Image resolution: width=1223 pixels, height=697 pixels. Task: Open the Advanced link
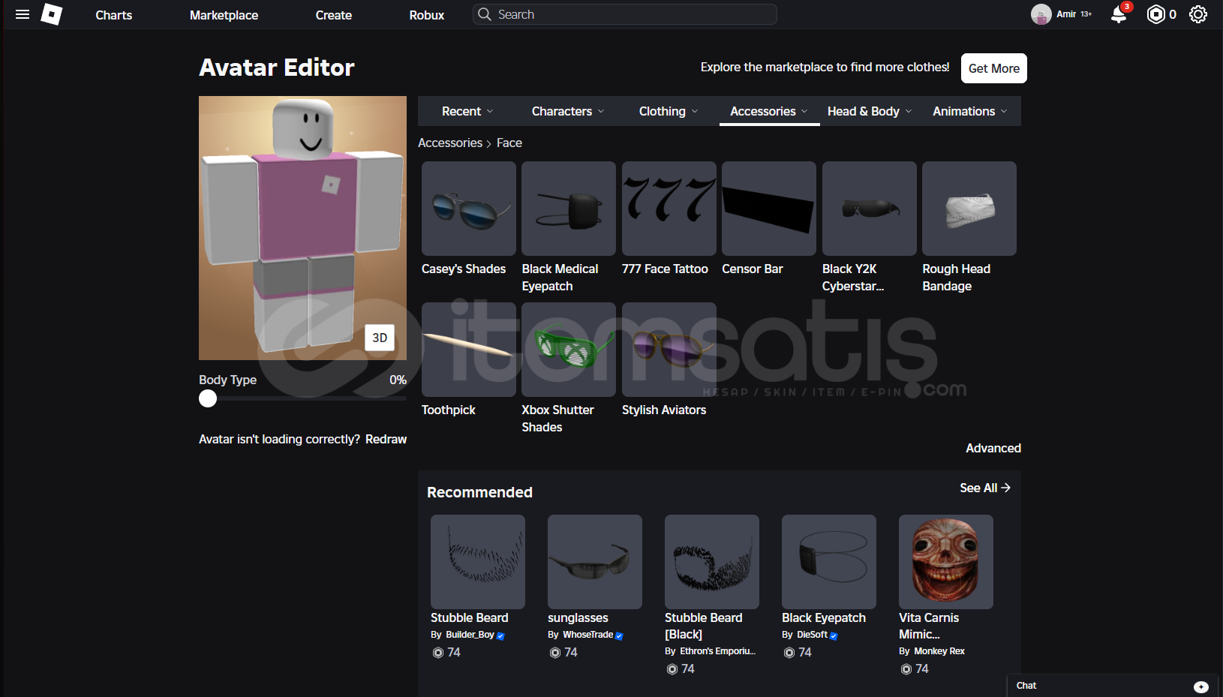[x=993, y=448]
